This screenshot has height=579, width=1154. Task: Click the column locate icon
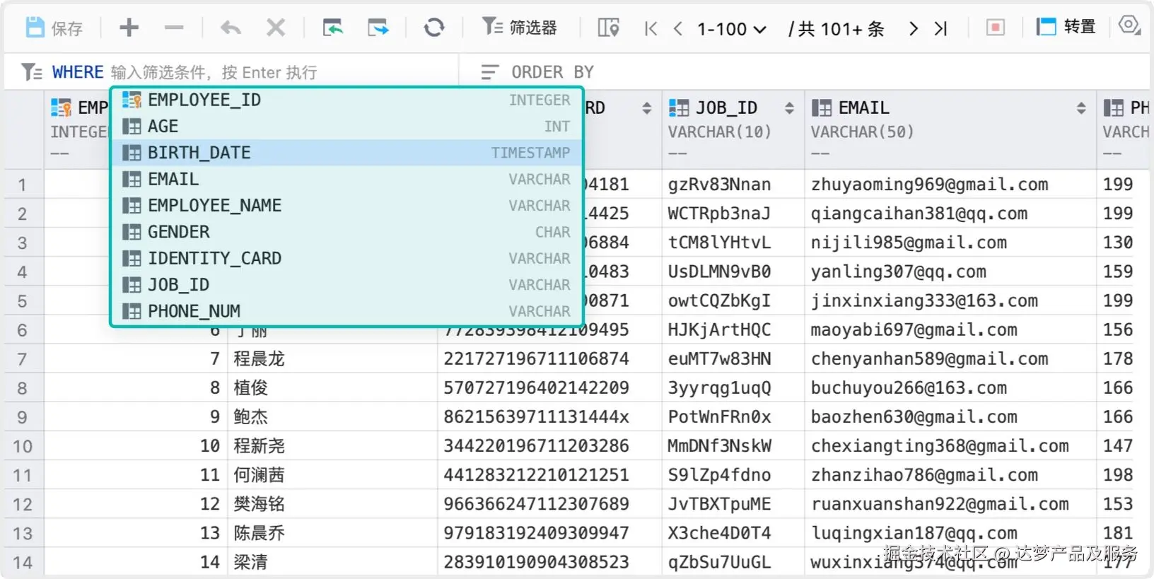point(608,28)
